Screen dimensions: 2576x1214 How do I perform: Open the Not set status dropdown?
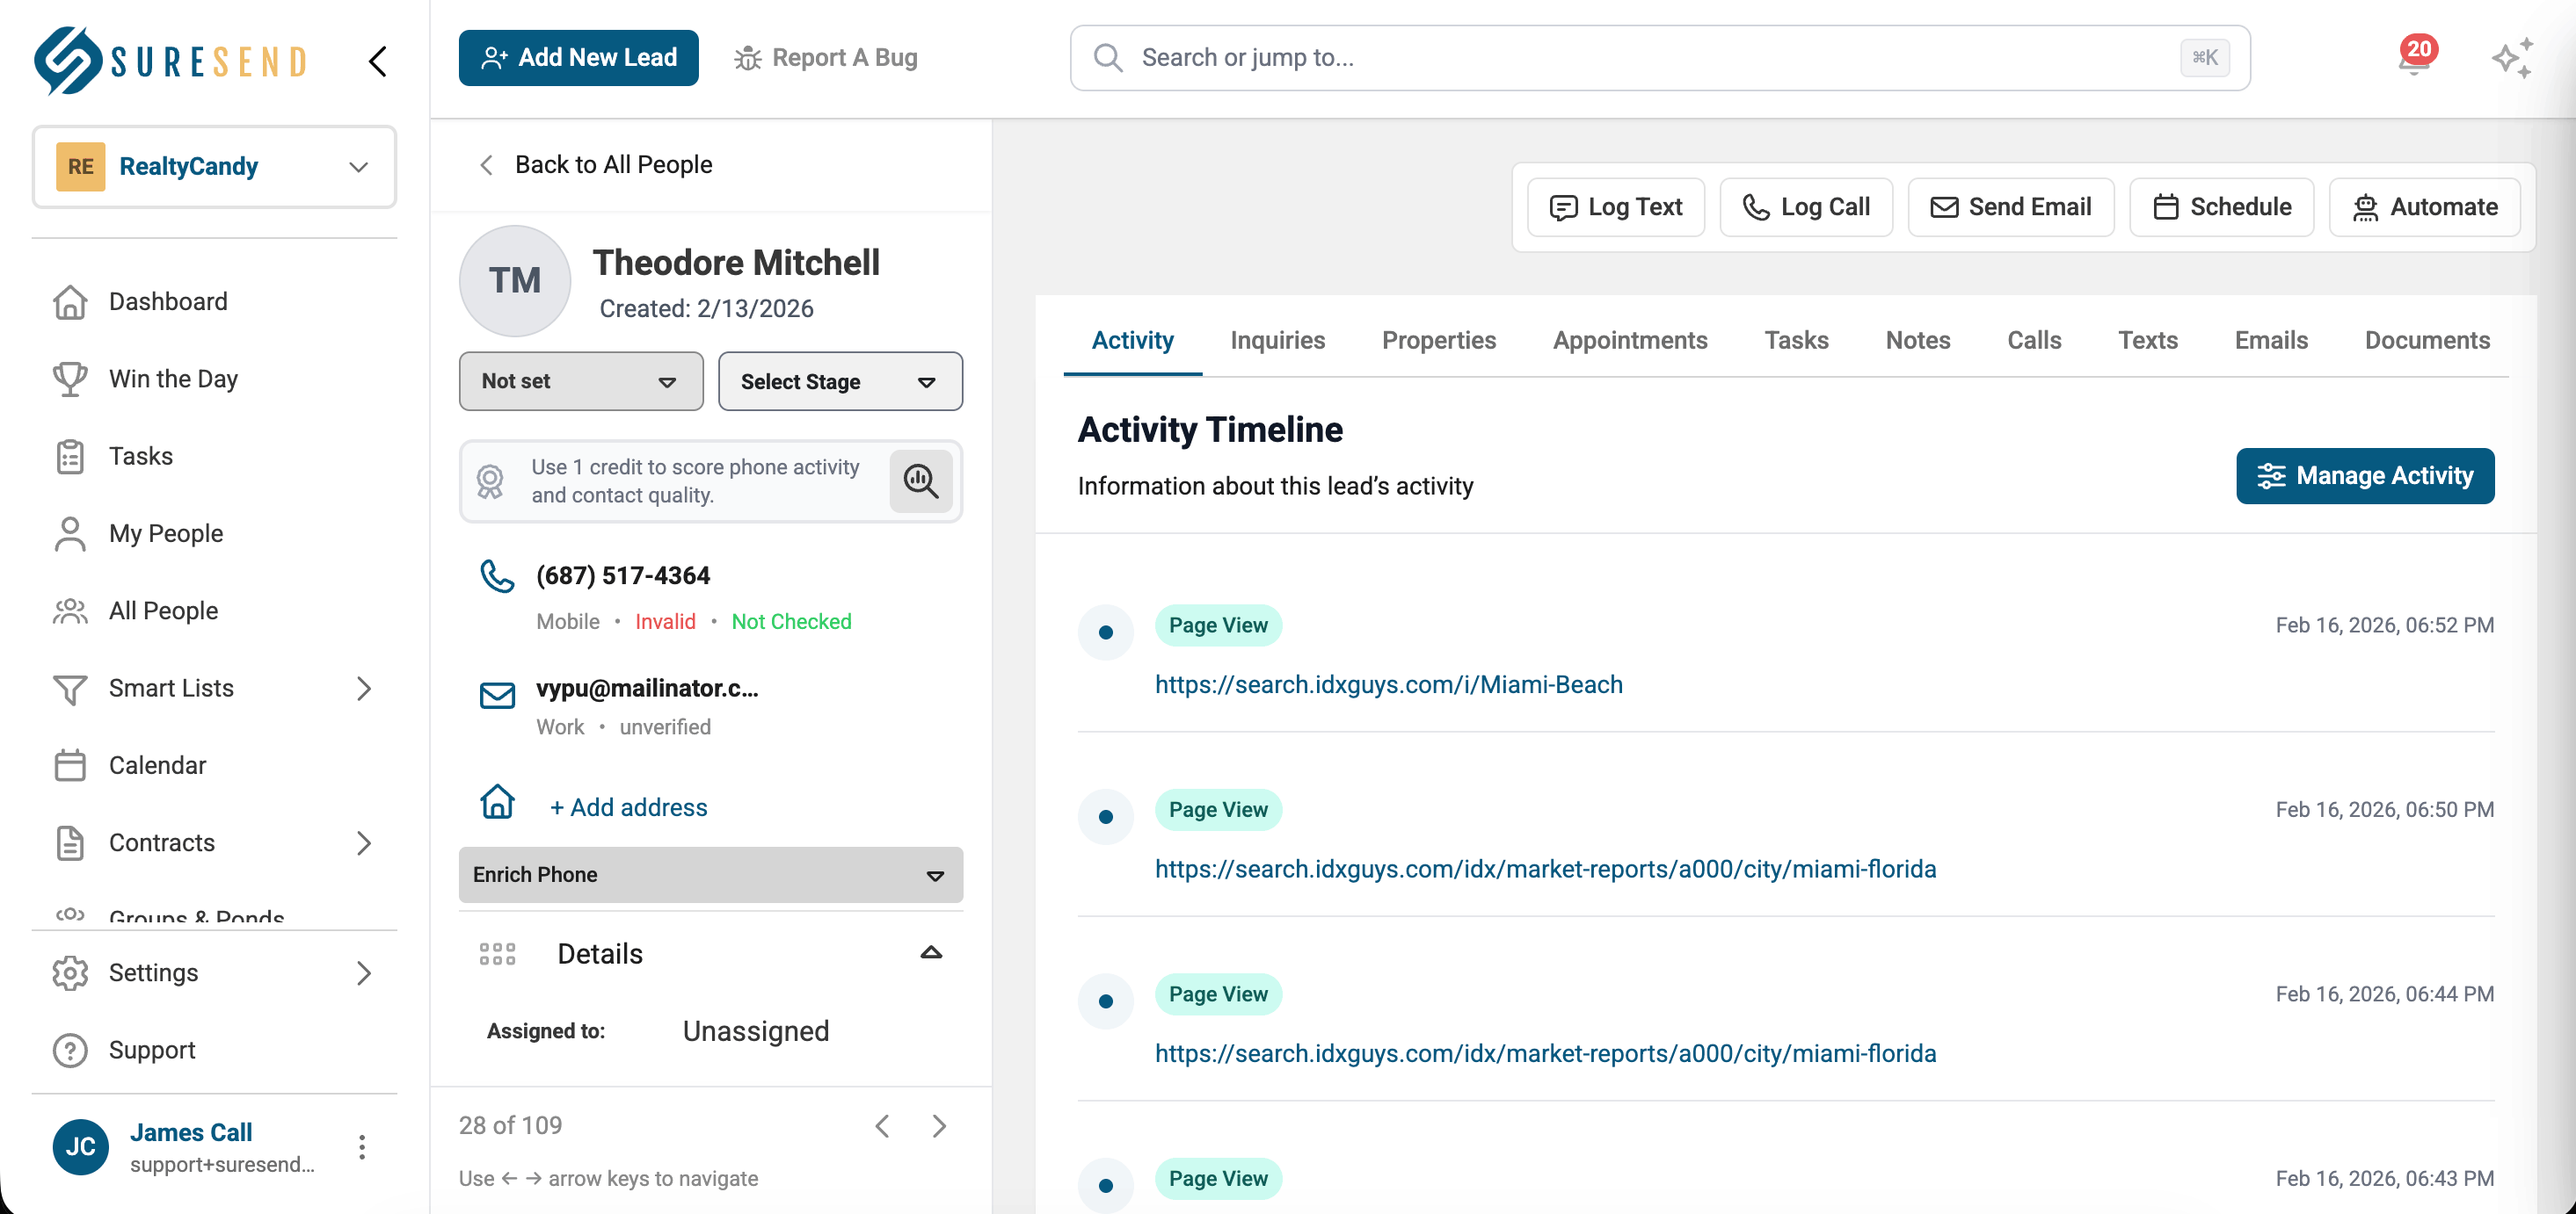pos(581,380)
